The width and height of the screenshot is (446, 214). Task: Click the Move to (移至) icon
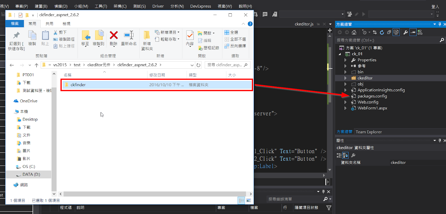[x=86, y=36]
